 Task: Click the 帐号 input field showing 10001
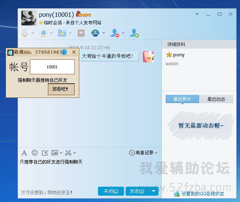(x=52, y=67)
